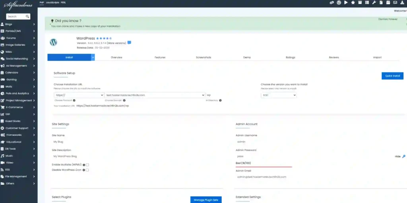Click info icon next to Choose Domain
The image size is (407, 203).
tap(124, 100)
